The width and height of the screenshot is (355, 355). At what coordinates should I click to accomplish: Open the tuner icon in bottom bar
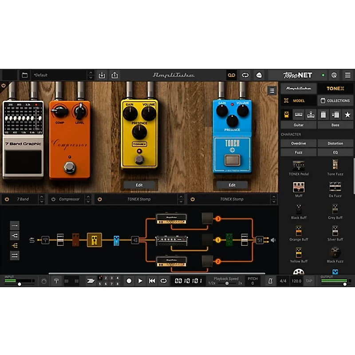tap(56, 281)
